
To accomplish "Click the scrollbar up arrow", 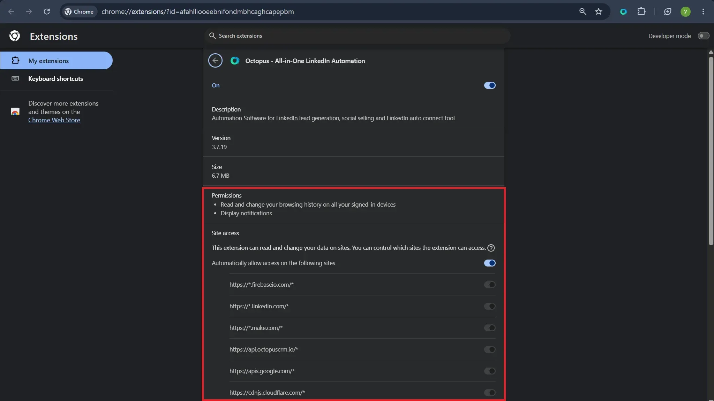I will click(711, 53).
